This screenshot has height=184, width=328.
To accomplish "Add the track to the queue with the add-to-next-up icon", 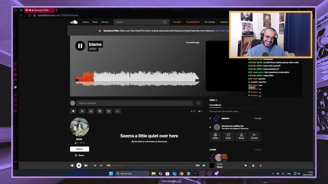I will (109, 111).
